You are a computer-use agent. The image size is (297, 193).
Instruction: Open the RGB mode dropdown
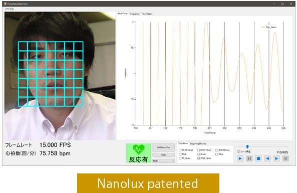point(163,161)
